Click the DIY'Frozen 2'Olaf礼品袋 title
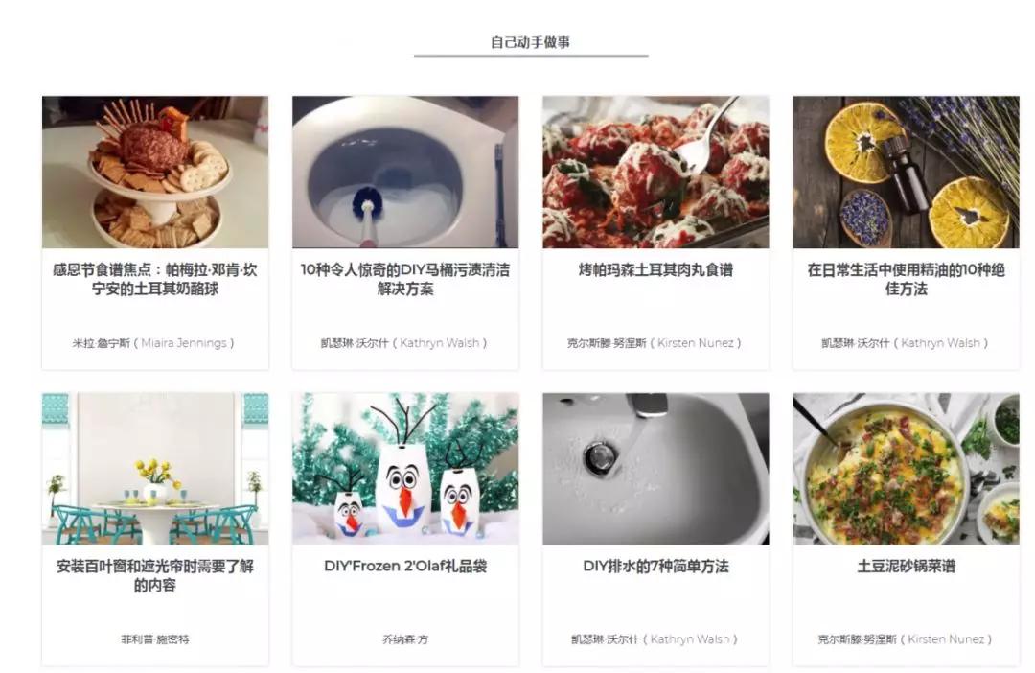Image resolution: width=1035 pixels, height=673 pixels. [405, 567]
